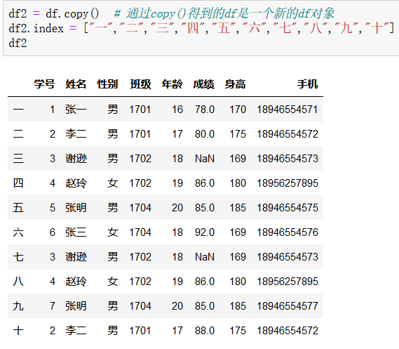This screenshot has height=349, width=399.
Task: Click phone 18946554573 in row 三
Action: [288, 159]
